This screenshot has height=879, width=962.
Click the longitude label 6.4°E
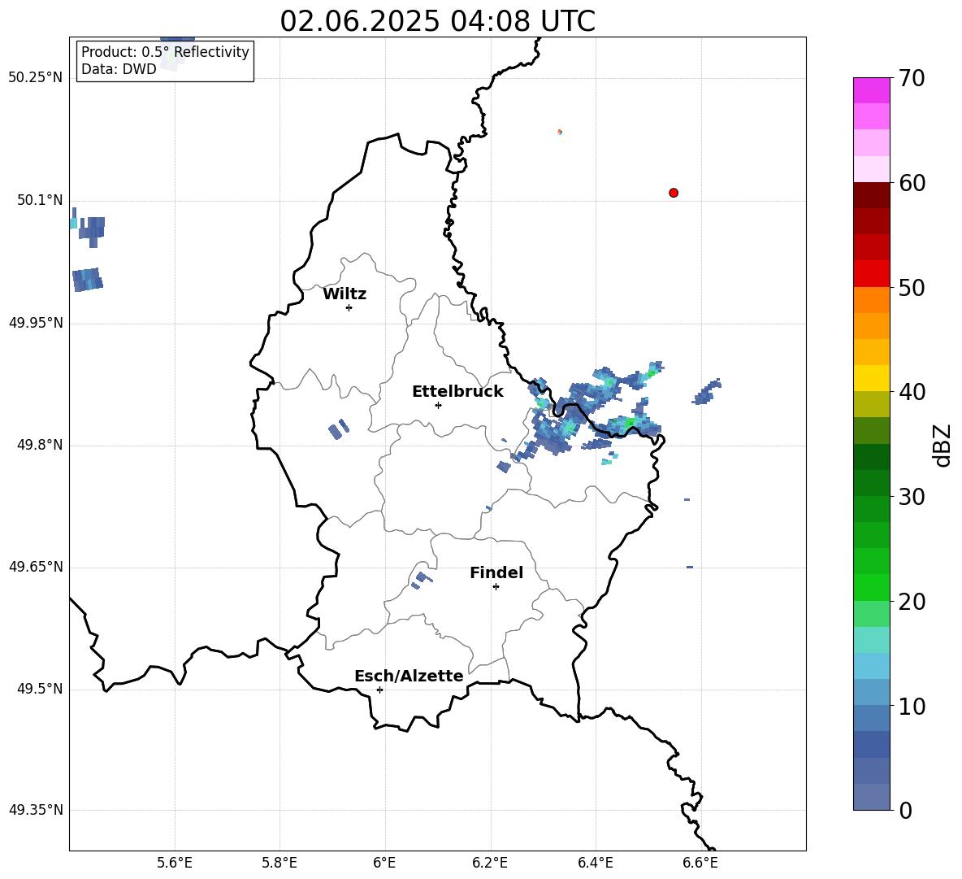coord(595,863)
